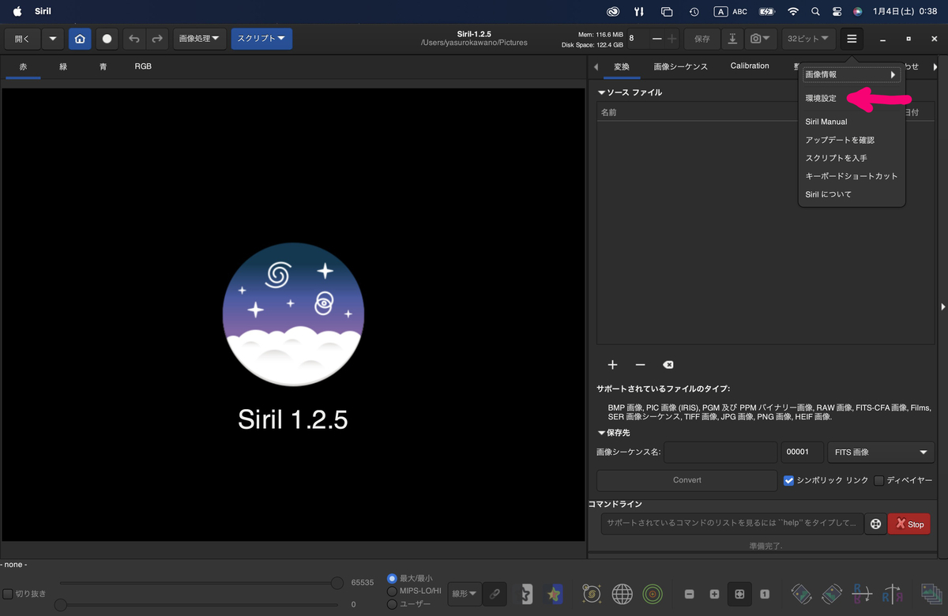Click the red Stop button
948x616 pixels.
909,524
